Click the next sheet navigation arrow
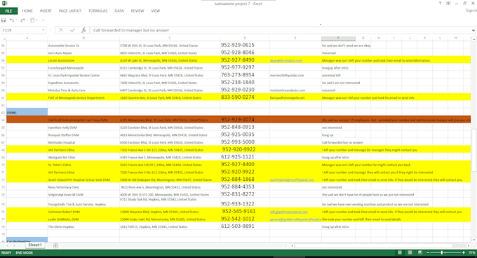The width and height of the screenshot is (477, 258). [15, 245]
